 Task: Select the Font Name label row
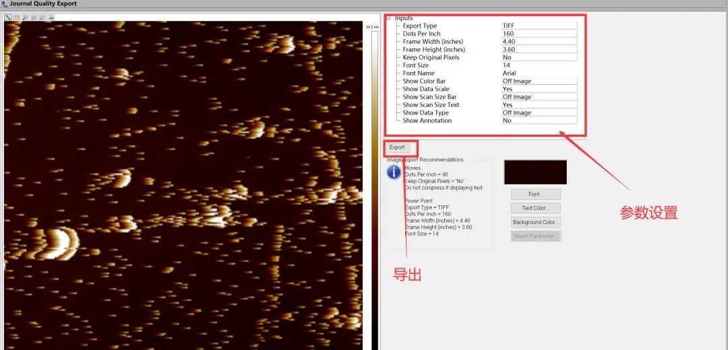coord(419,73)
